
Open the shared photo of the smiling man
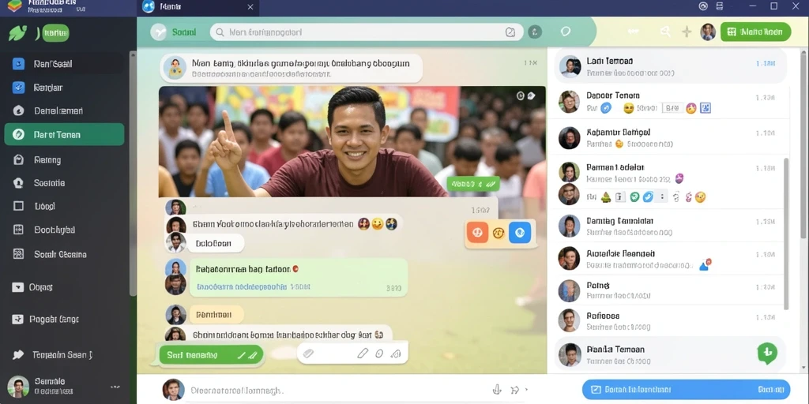[352, 141]
